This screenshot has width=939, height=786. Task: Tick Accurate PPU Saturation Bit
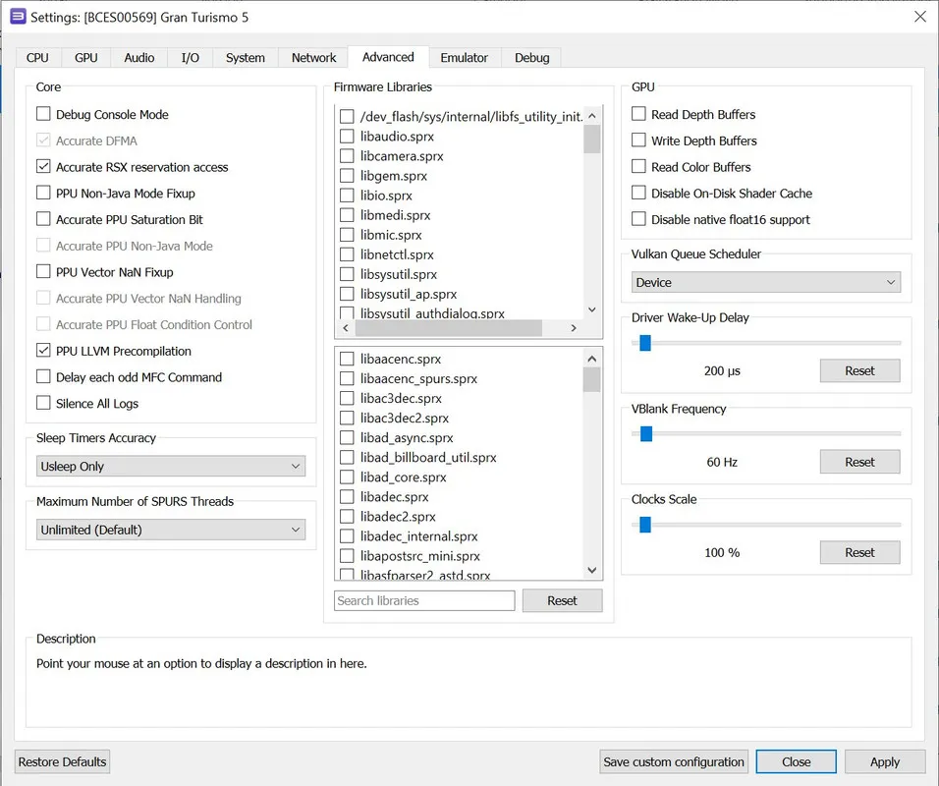43,219
